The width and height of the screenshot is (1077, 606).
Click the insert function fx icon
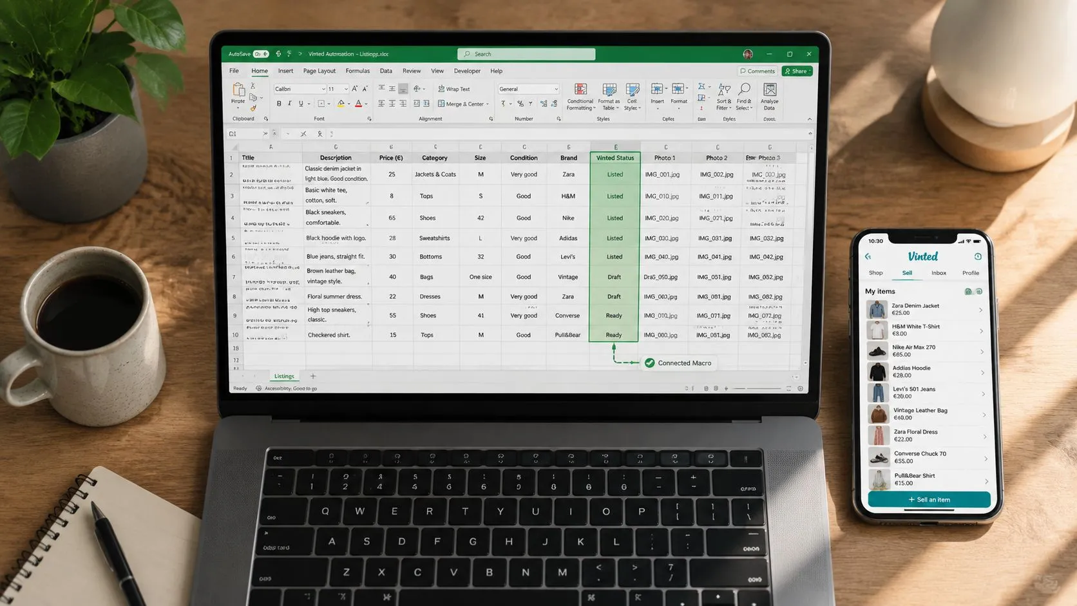point(319,134)
